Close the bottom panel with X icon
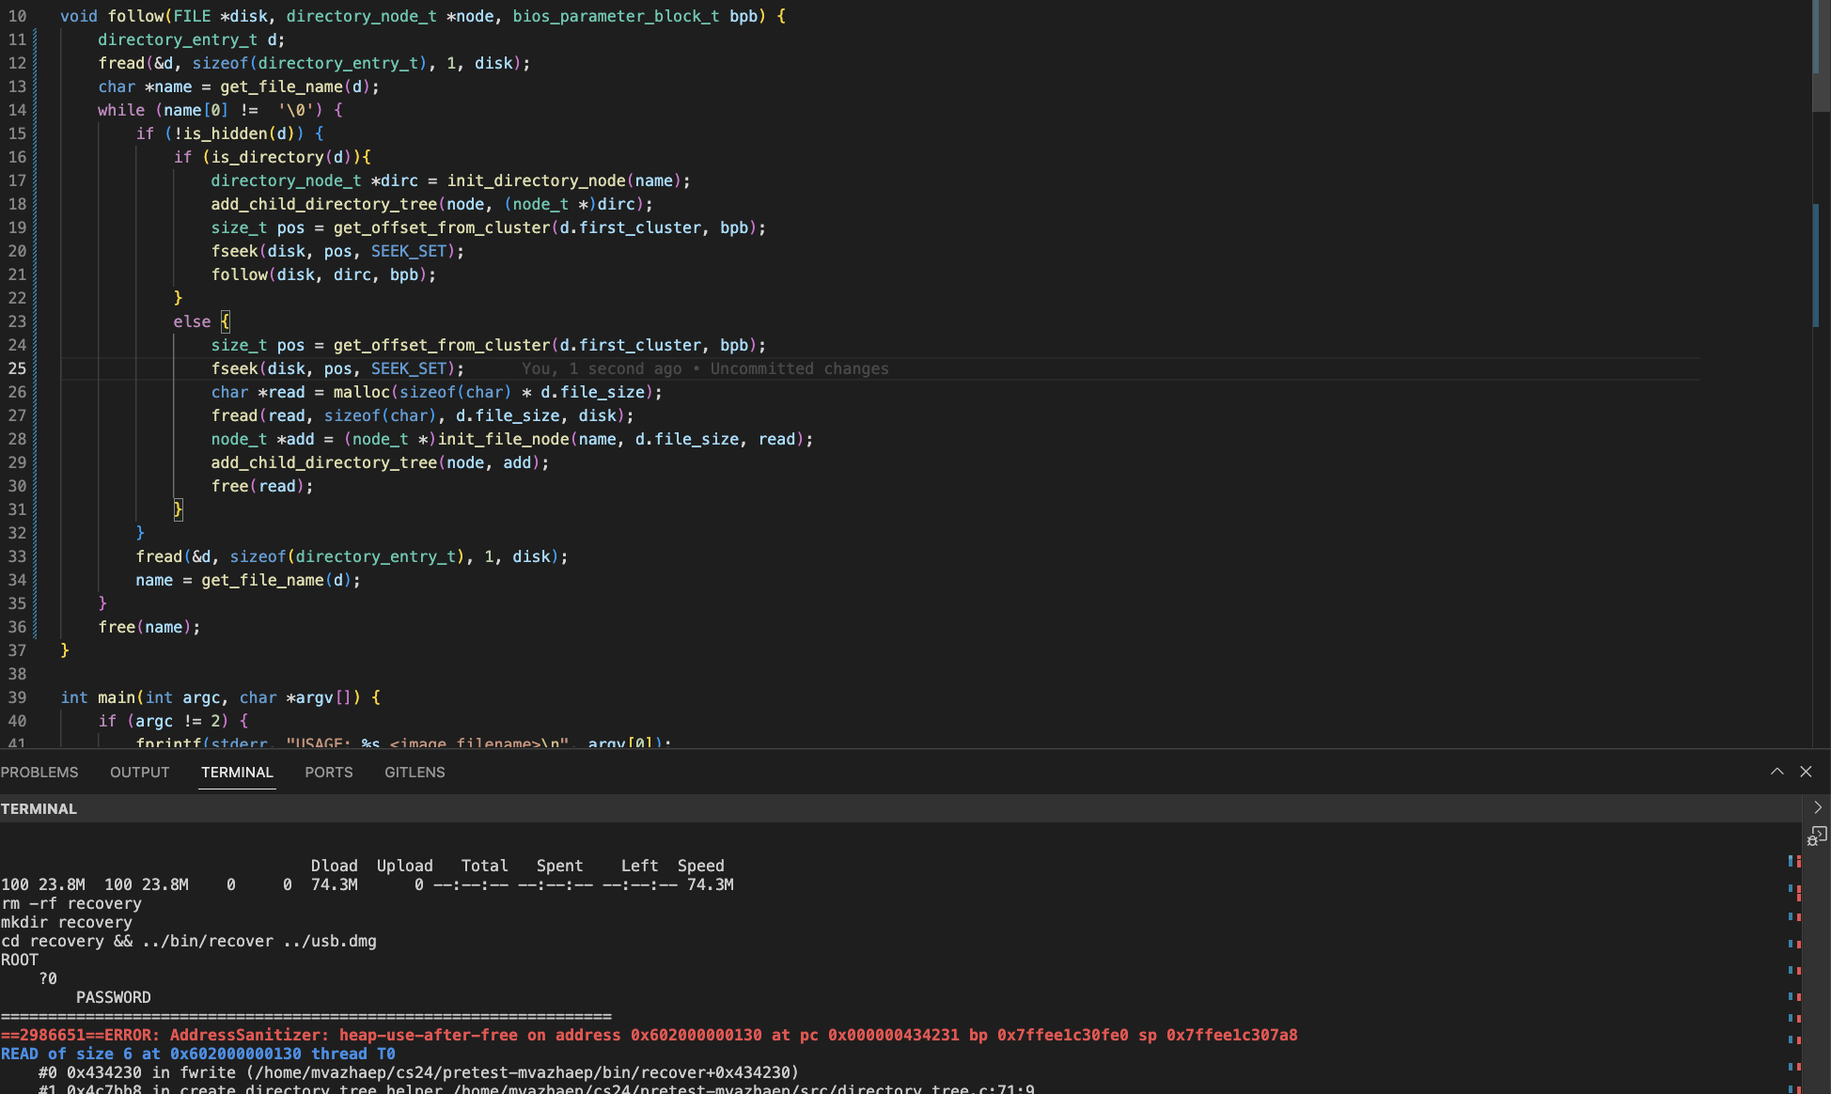Image resolution: width=1831 pixels, height=1094 pixels. (x=1806, y=772)
